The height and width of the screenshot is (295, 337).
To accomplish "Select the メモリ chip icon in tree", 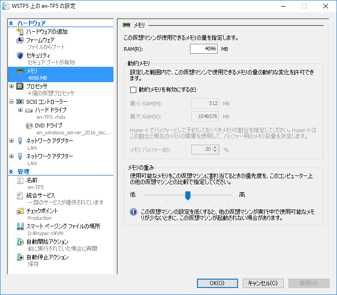I will (20, 70).
